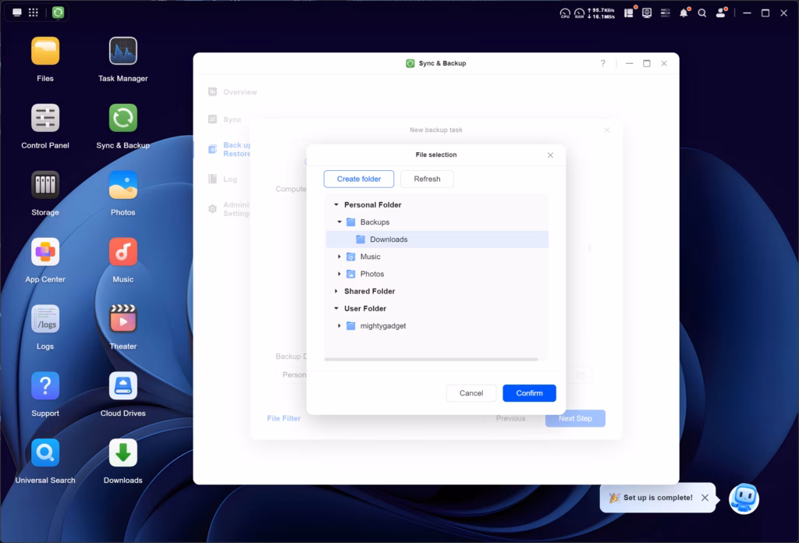The width and height of the screenshot is (799, 543).
Task: Open the notifications bell in the taskbar
Action: tap(684, 12)
